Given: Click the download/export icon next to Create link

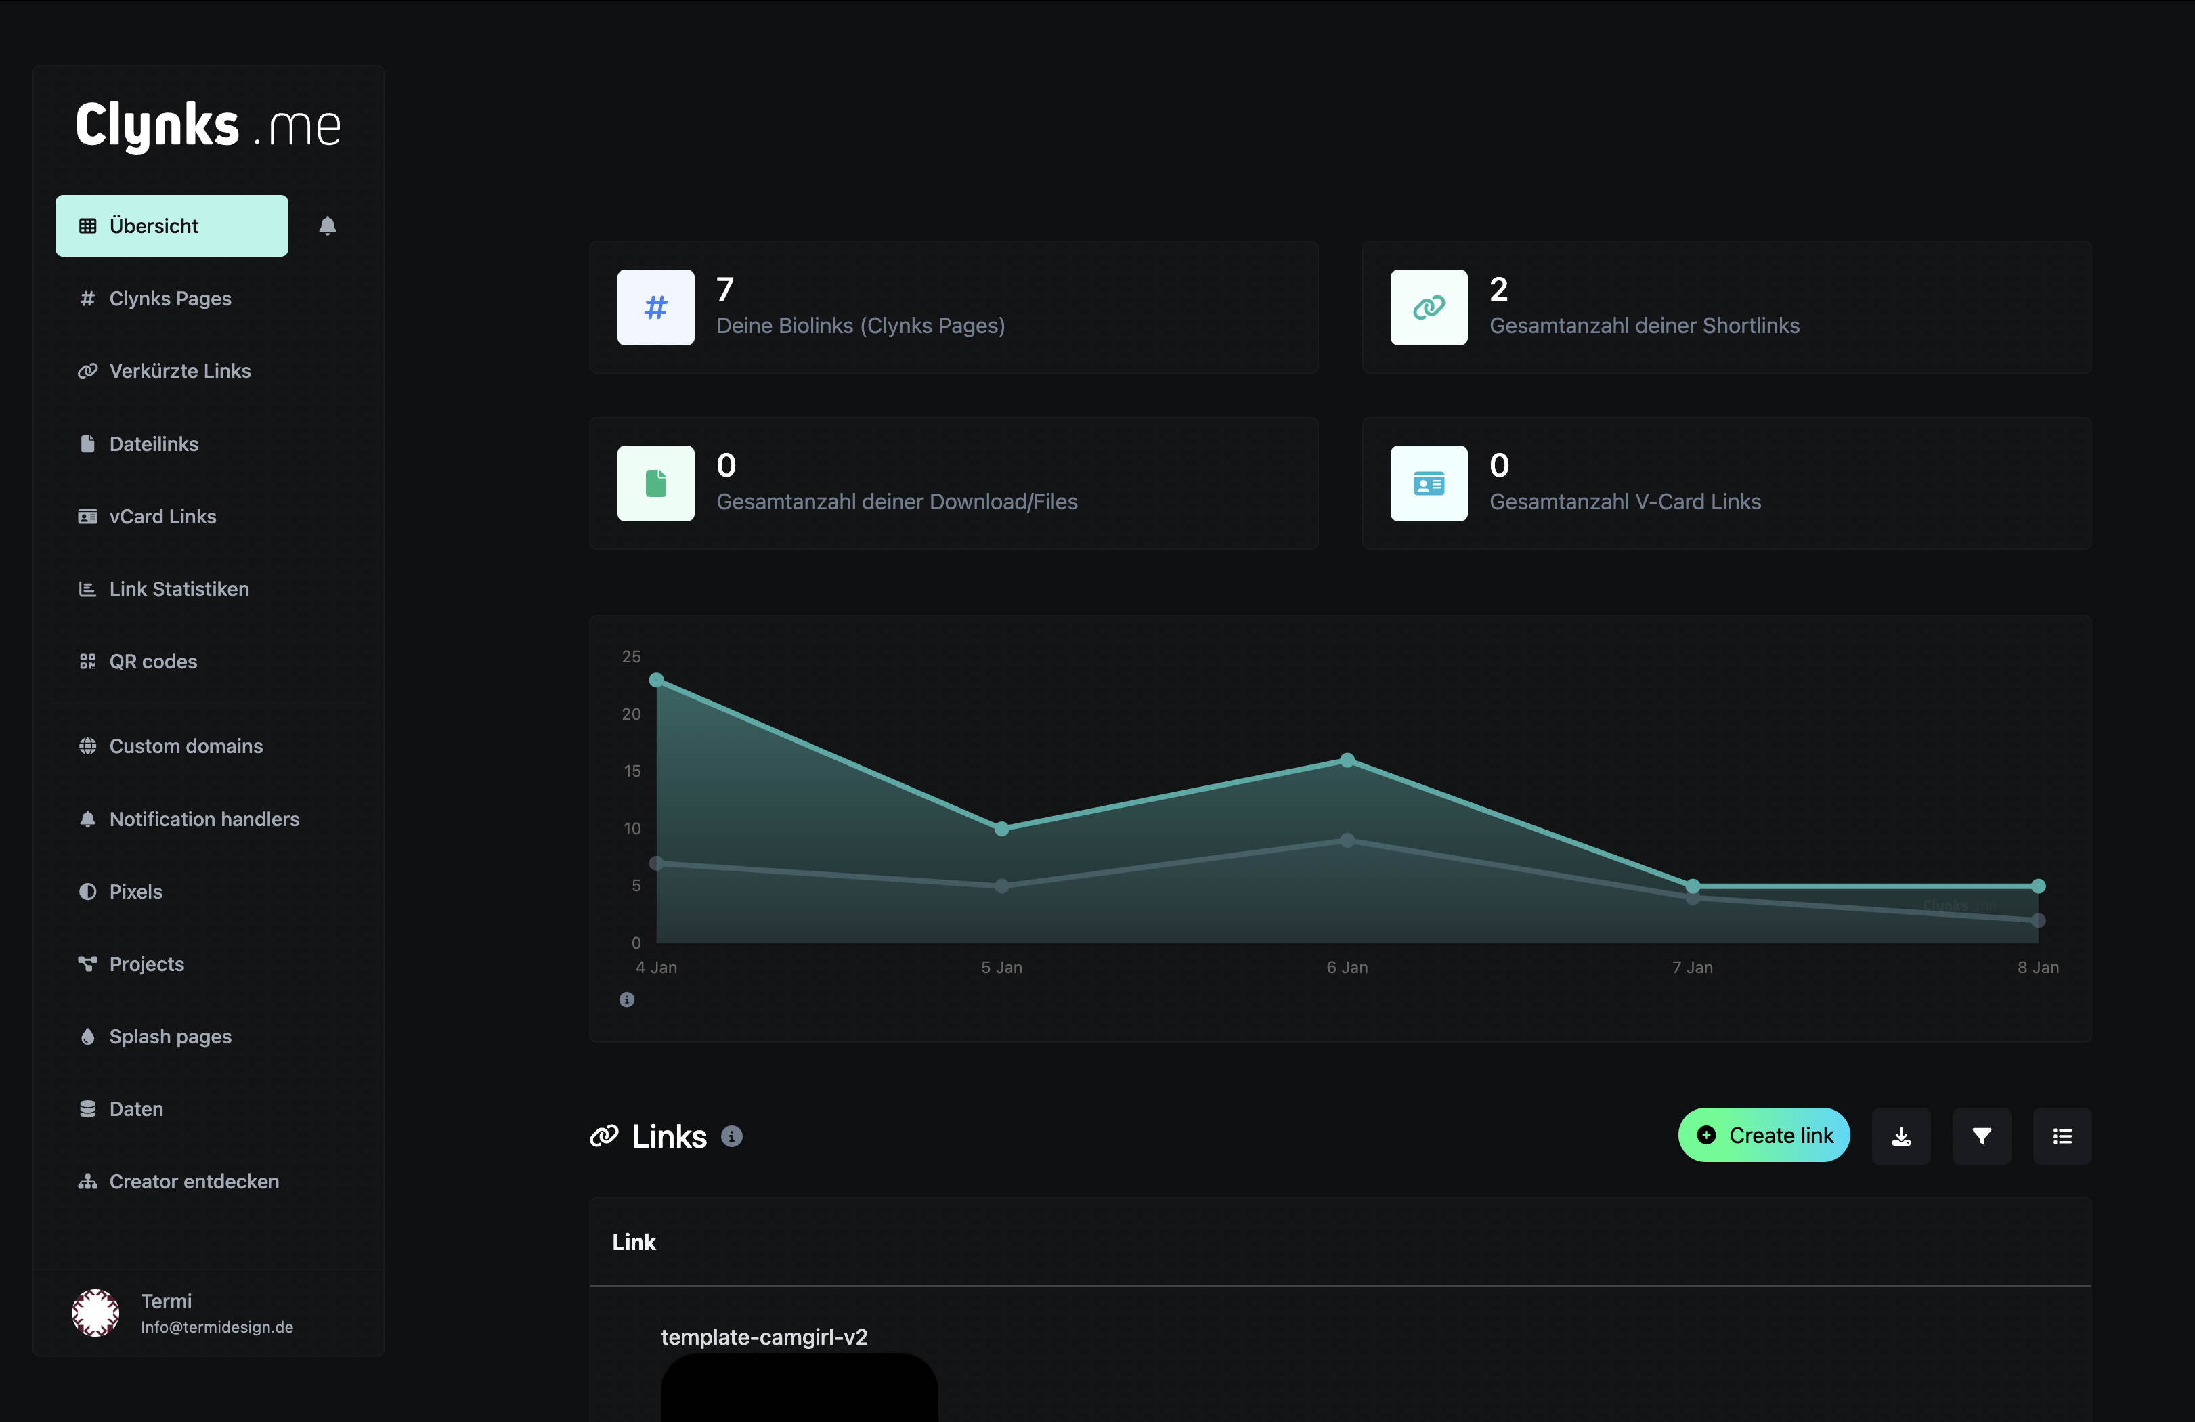Looking at the screenshot, I should click(x=1902, y=1135).
